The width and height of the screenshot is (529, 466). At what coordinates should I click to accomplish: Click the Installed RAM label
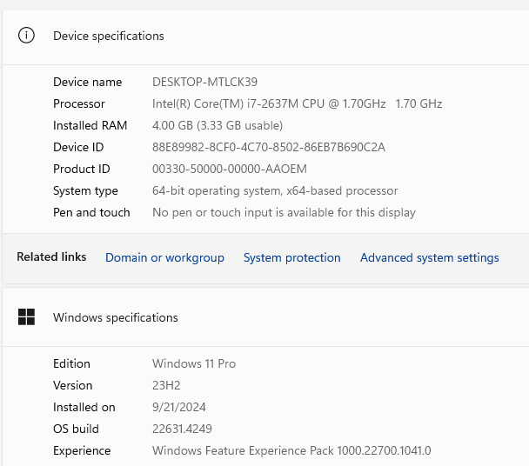click(x=90, y=125)
